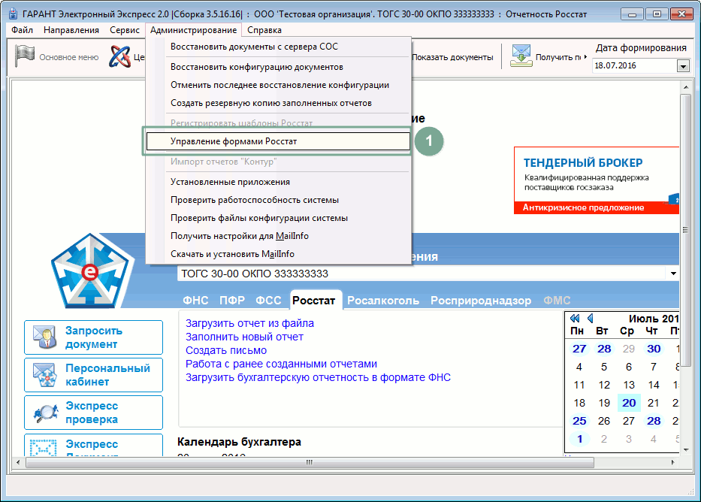The image size is (701, 502).
Task: Click the Запросить документ icon
Action: 45,337
